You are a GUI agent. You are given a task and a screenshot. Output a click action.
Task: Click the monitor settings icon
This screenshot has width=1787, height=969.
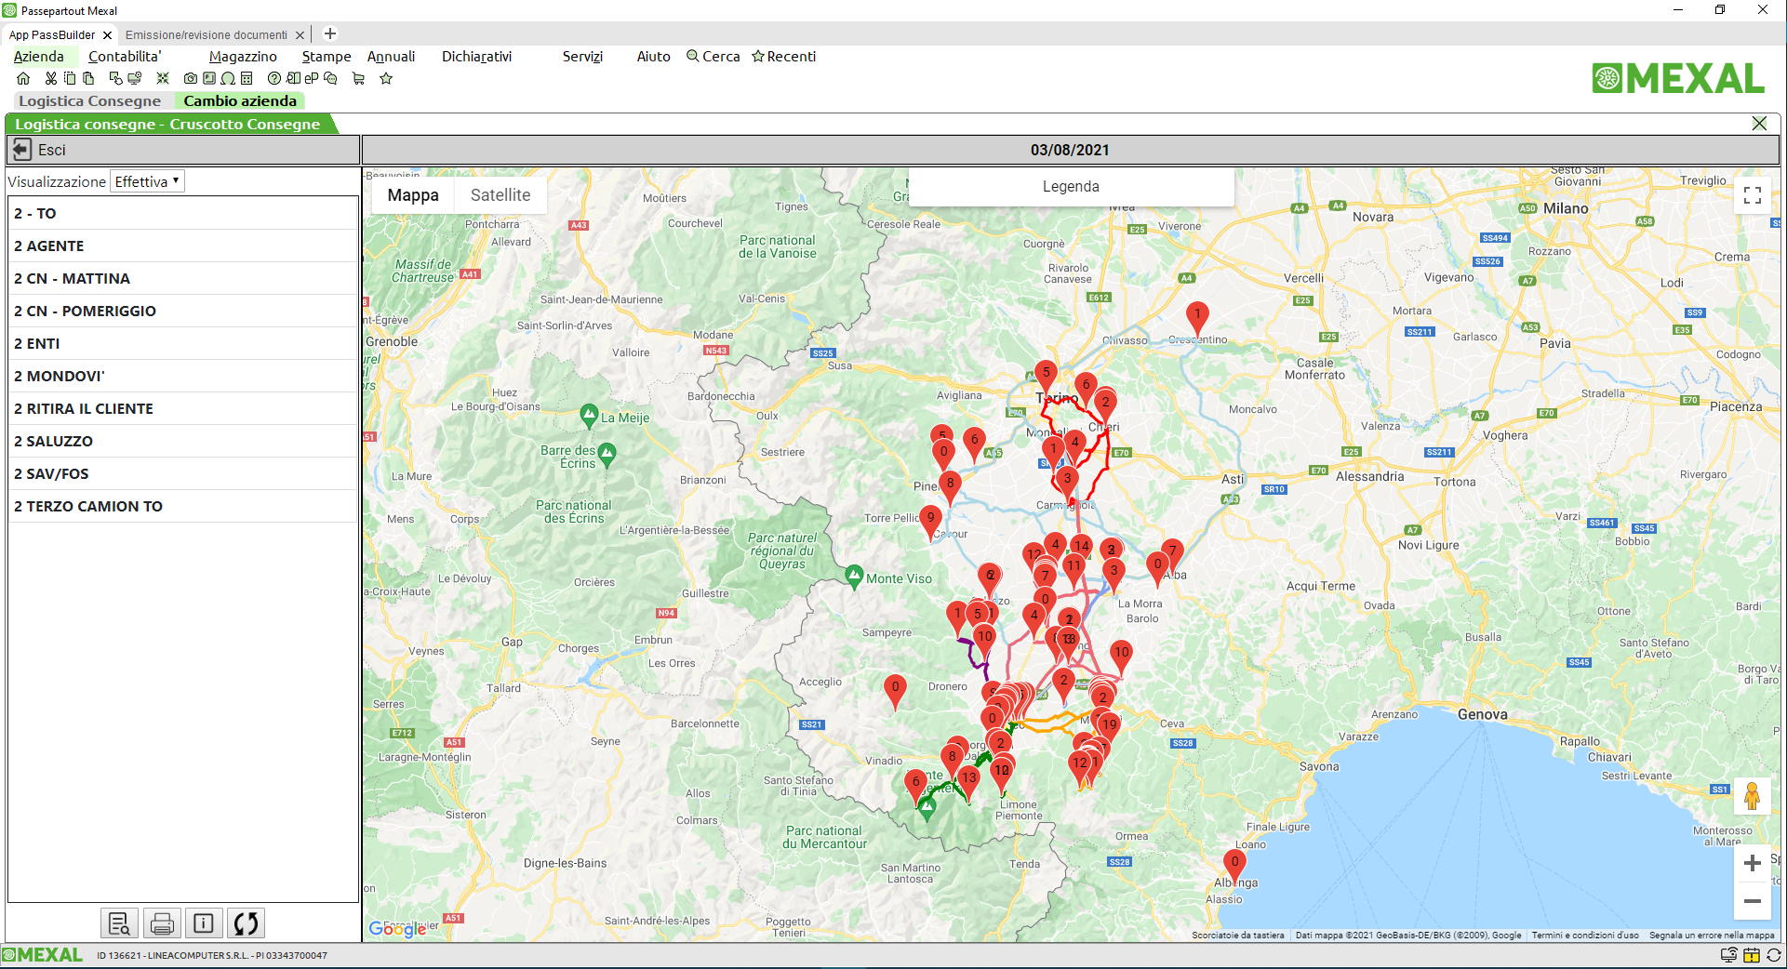click(135, 79)
